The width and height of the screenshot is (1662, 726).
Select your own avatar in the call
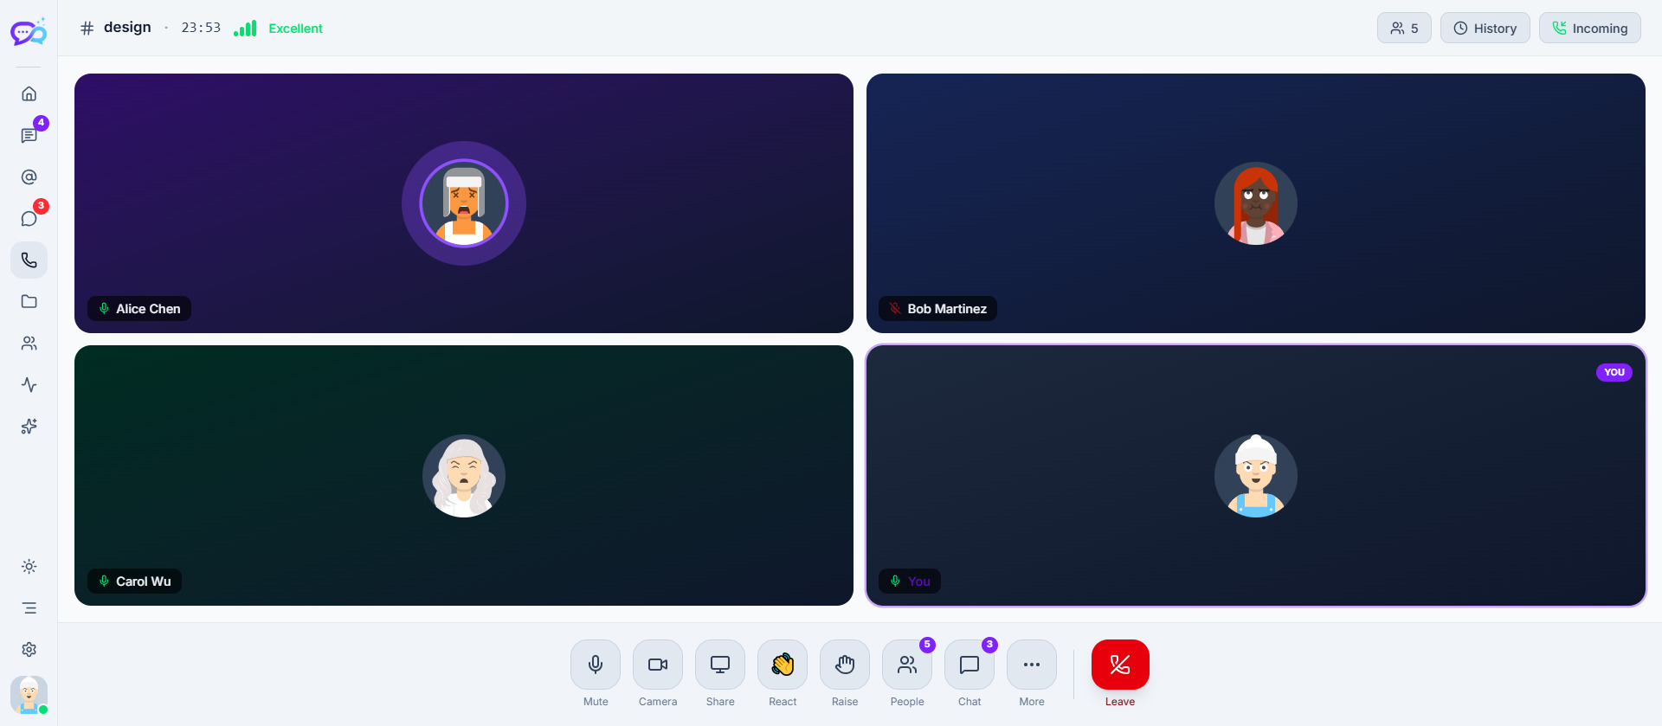pos(1256,476)
